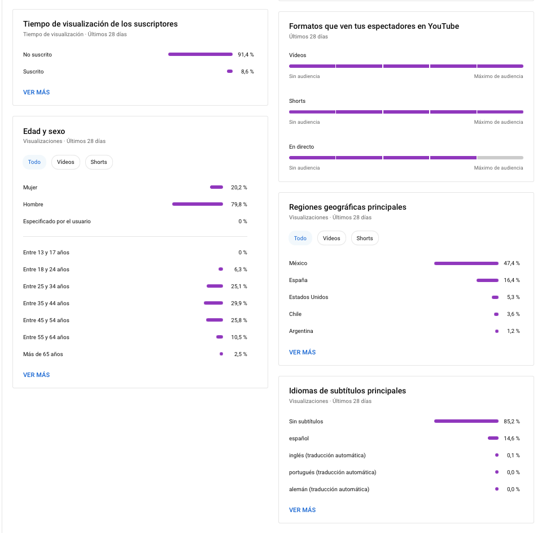The width and height of the screenshot is (546, 533).
Task: Open VER MÁS under Regiones geográficas principales
Action: 302,352
